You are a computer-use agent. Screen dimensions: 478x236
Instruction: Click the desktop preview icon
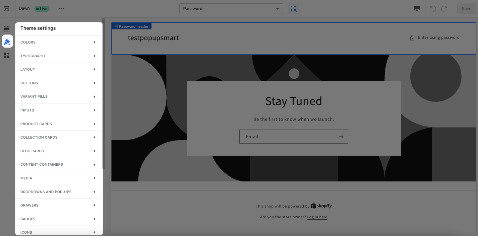[x=416, y=8]
